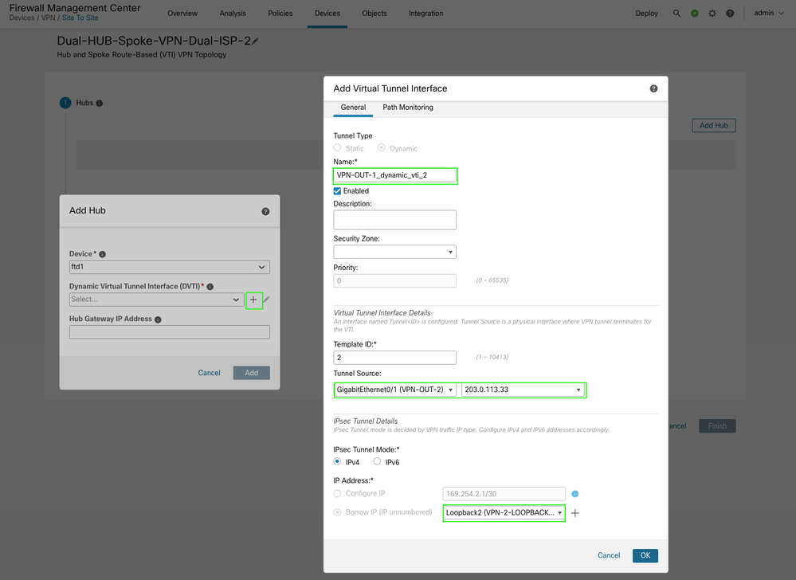
Task: Click info icon beside IP address field
Action: 574,494
